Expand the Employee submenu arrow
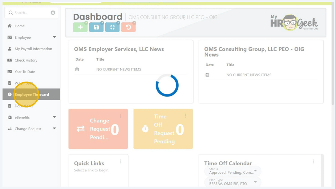335x189 pixels. [x=54, y=37]
